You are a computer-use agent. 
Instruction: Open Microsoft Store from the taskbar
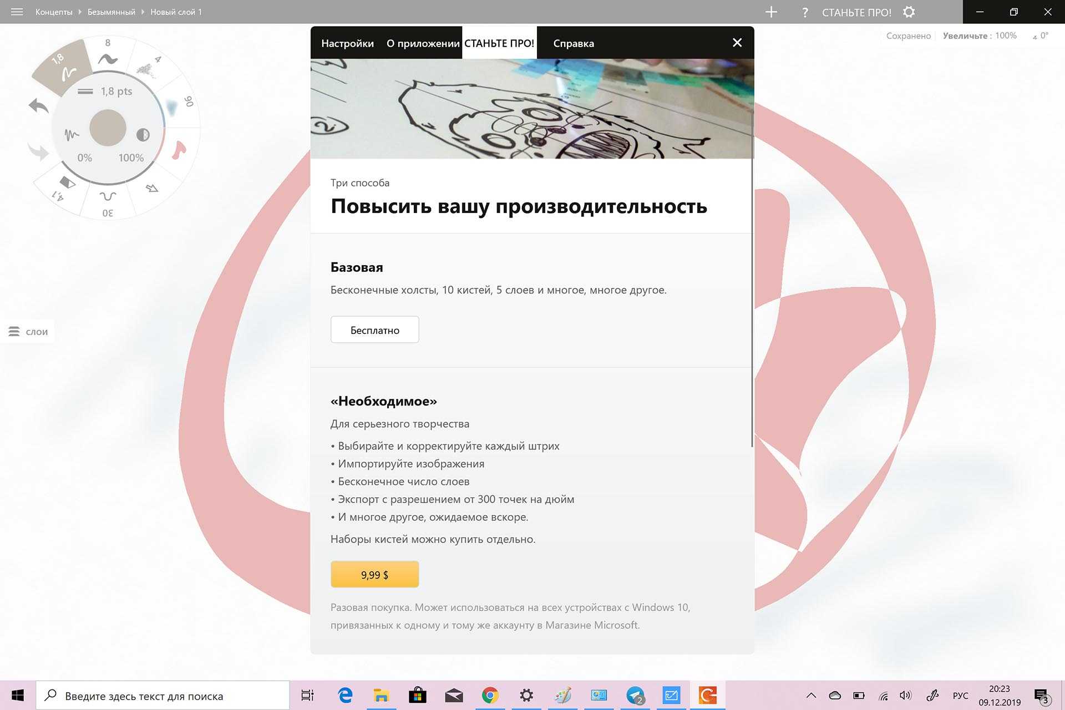[x=417, y=695]
